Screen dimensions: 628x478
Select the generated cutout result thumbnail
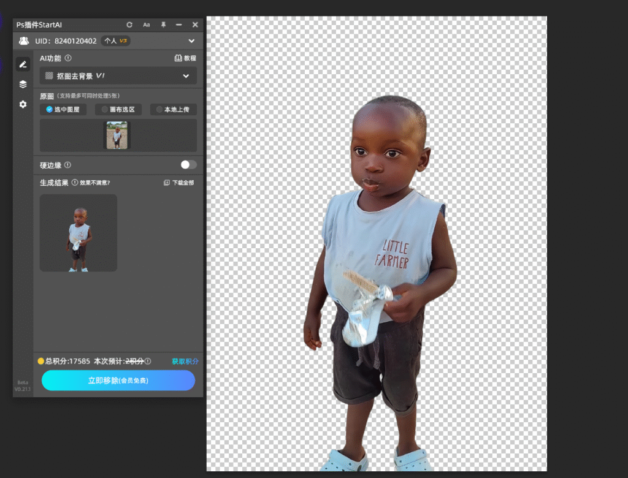[78, 233]
